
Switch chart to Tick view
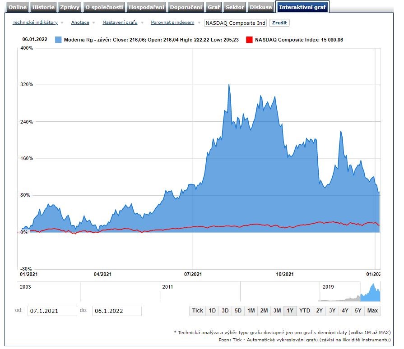click(x=197, y=311)
